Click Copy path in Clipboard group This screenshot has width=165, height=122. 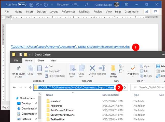(54, 71)
